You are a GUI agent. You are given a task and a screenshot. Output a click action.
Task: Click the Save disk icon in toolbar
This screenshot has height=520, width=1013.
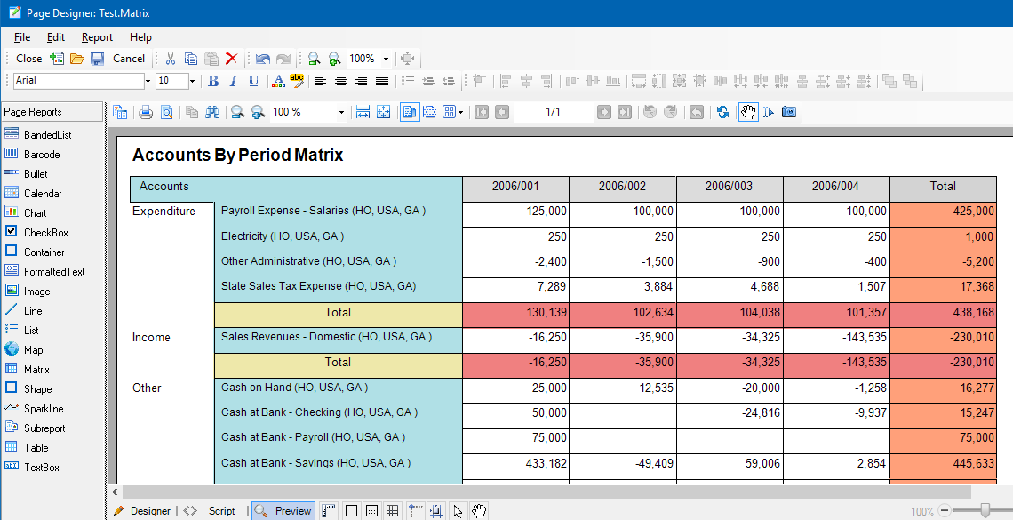(97, 59)
